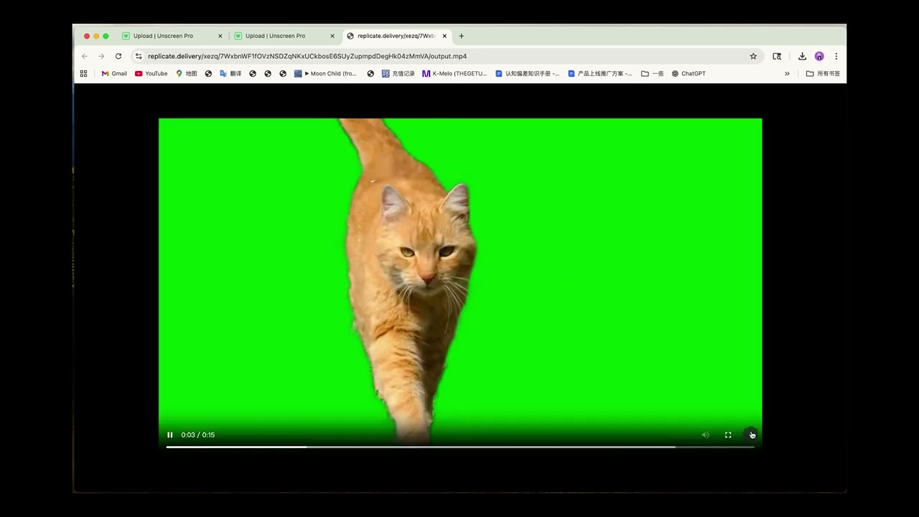Open Chrome downloads
The height and width of the screenshot is (517, 919).
click(802, 56)
